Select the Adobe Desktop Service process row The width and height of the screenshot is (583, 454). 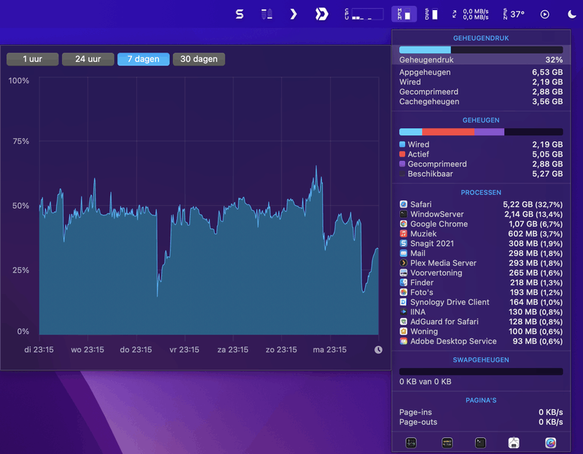pos(481,341)
